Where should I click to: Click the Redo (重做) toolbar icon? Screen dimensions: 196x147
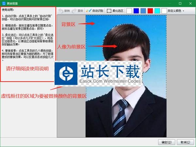78,11
